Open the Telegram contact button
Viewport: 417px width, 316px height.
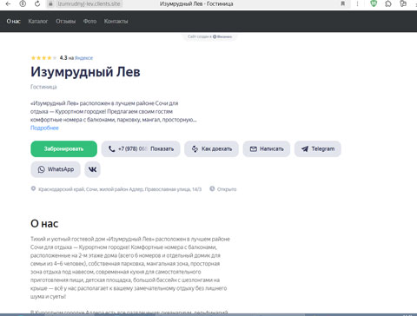tap(318, 148)
